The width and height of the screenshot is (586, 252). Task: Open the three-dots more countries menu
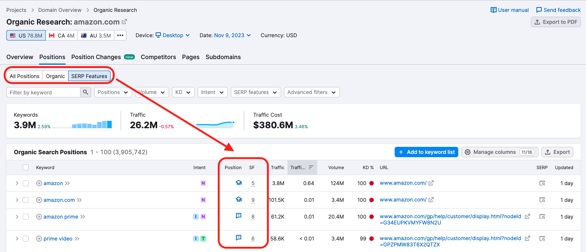[x=120, y=35]
